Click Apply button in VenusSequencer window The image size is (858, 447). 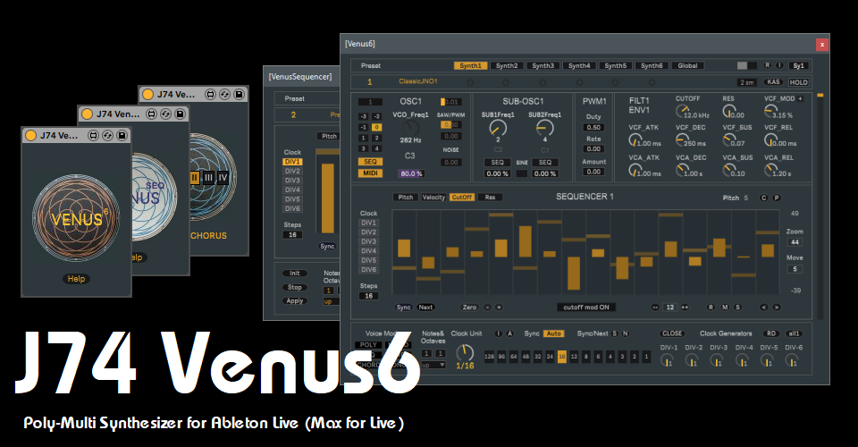click(x=295, y=301)
